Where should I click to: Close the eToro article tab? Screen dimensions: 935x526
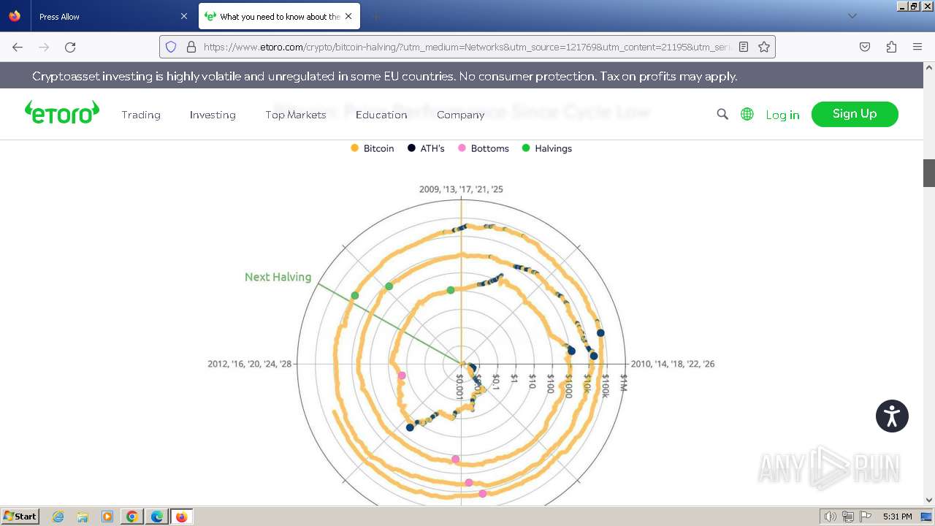pyautogui.click(x=348, y=16)
